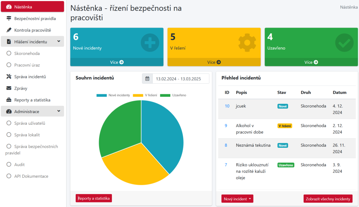This screenshot has width=359, height=207.
Task: Click the Zobrazit všechny incidenty button
Action: tap(328, 199)
